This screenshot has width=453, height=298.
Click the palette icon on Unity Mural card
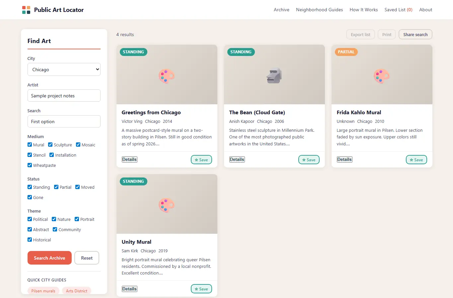(x=167, y=205)
